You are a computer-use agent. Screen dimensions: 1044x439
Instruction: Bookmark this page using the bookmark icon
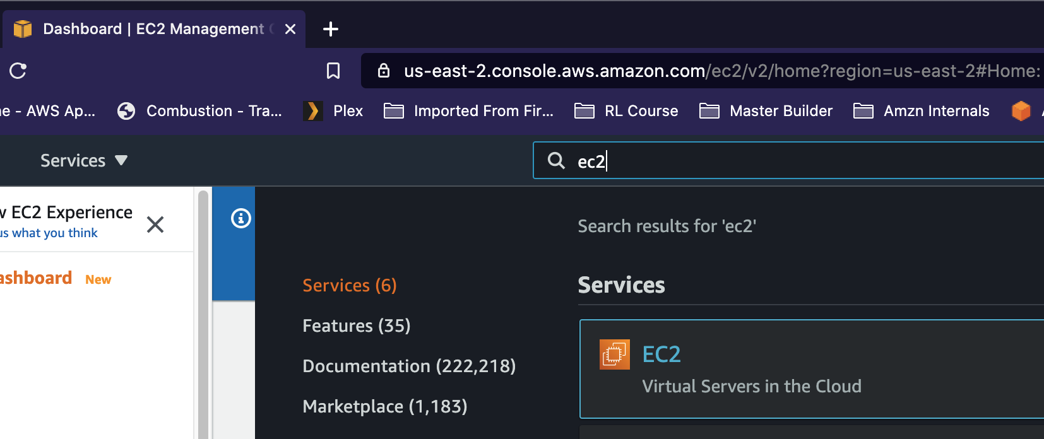333,71
